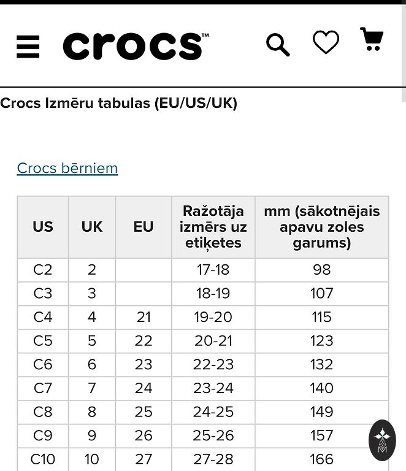This screenshot has width=406, height=471.
Task: Click the UK column header
Action: pyautogui.click(x=92, y=227)
